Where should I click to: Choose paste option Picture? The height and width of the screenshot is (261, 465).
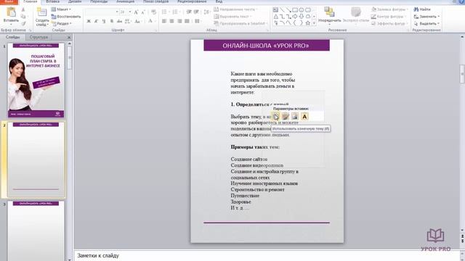tap(295, 116)
